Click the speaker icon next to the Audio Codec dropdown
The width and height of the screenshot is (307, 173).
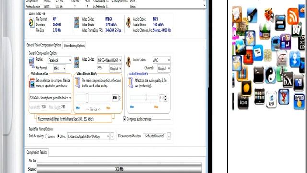129,62
